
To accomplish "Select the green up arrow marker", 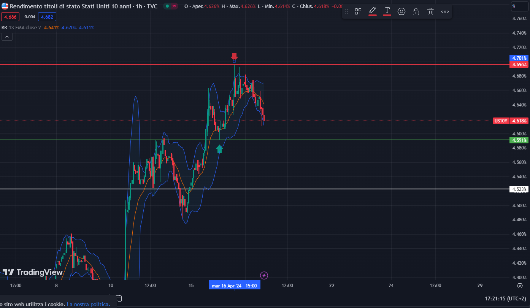I will (219, 149).
